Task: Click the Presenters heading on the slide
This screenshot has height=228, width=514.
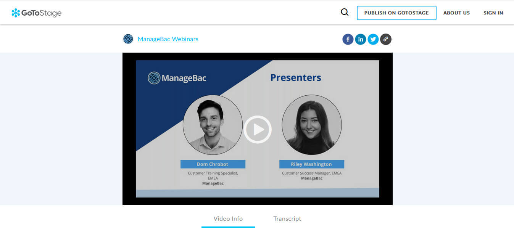Action: tap(295, 78)
